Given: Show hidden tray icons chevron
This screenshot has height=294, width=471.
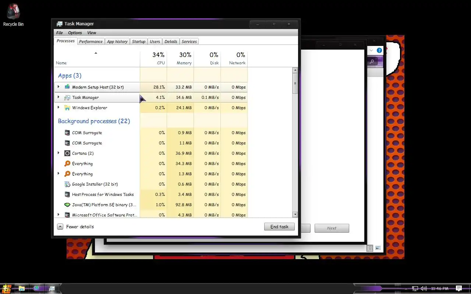Looking at the screenshot, I should [x=407, y=288].
